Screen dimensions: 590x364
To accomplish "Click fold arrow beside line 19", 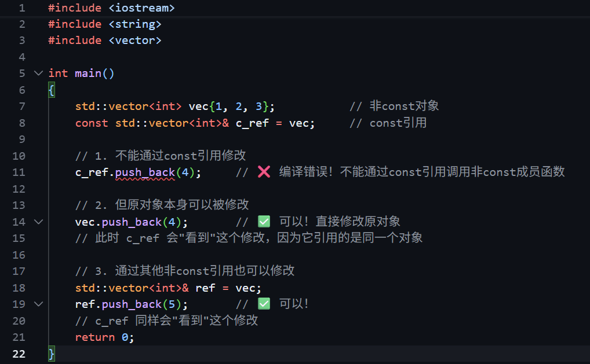I will (38, 304).
